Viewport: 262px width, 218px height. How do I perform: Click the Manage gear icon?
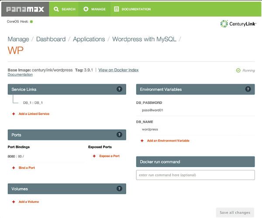[86, 9]
